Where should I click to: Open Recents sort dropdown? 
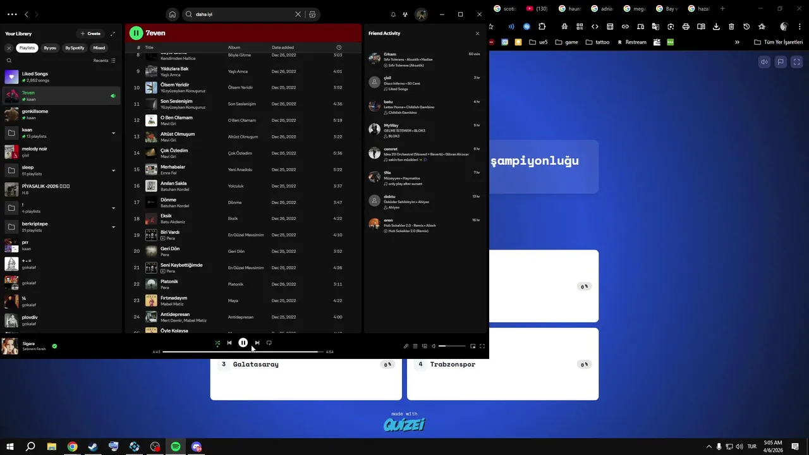104,61
